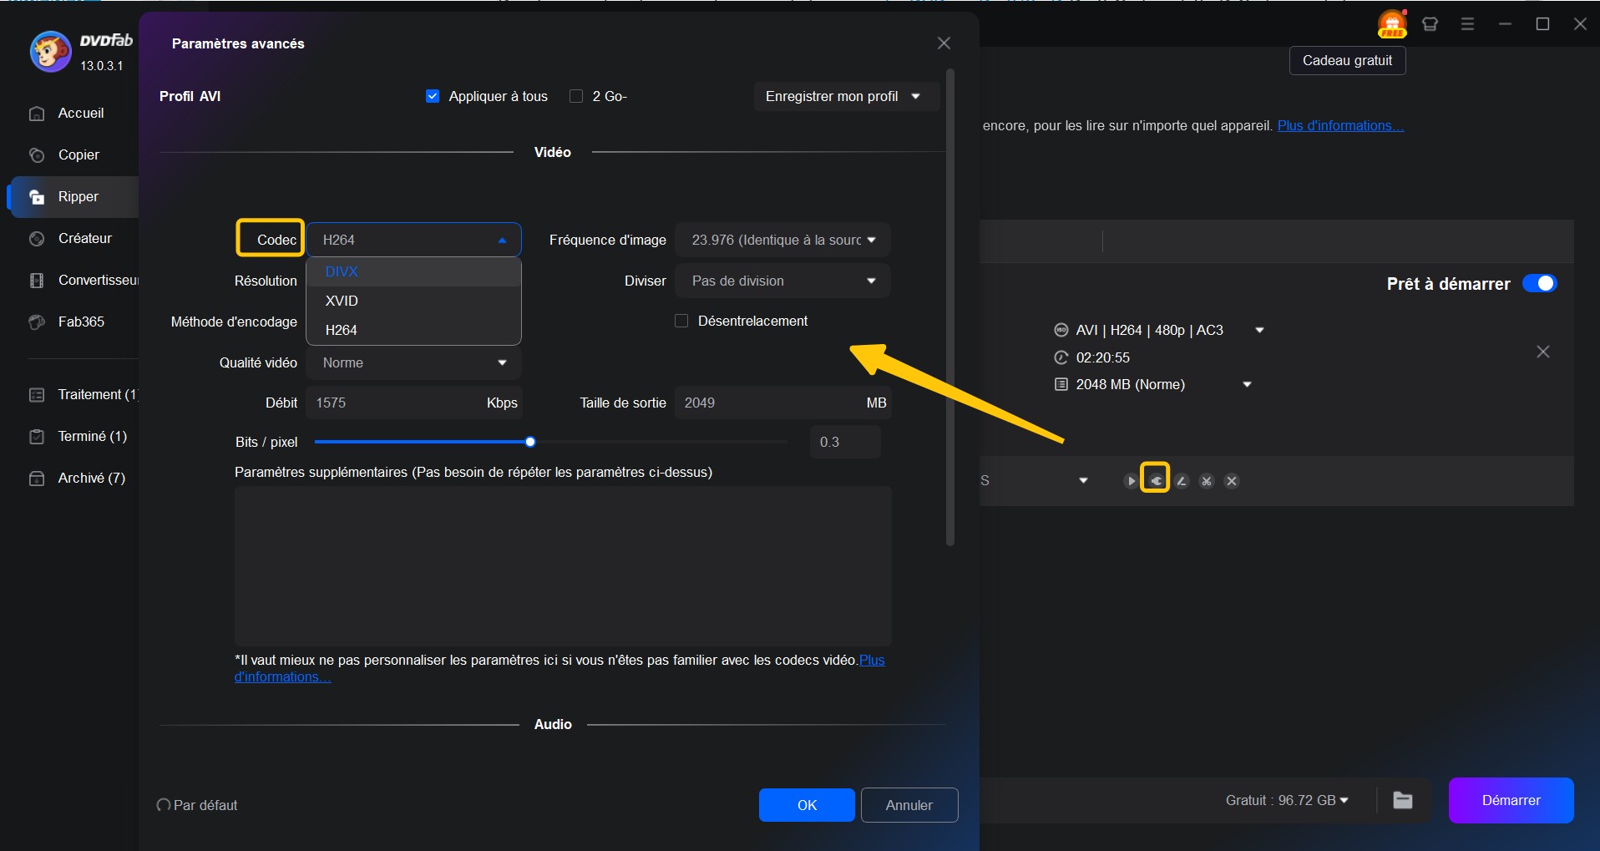Screen dimensions: 1600x851
Task: Open Enregistrer mon profil dropdown
Action: tap(847, 96)
